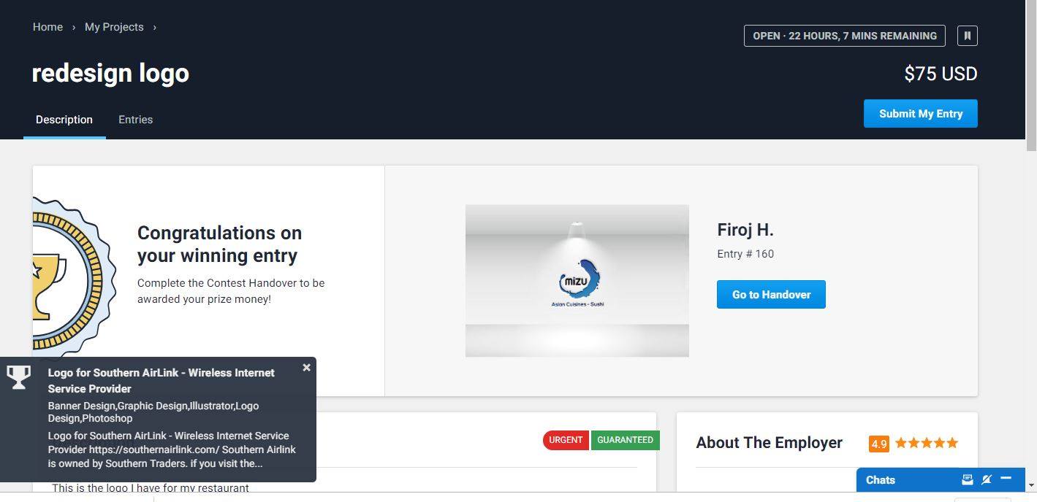The width and height of the screenshot is (1037, 502).
Task: Open My Projects breadcrumb link
Action: 114,27
